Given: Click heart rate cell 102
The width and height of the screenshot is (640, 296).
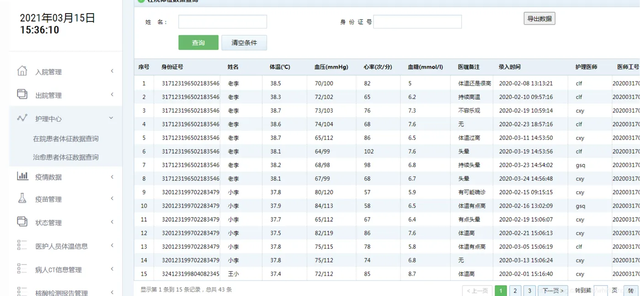Looking at the screenshot, I should pyautogui.click(x=369, y=151).
